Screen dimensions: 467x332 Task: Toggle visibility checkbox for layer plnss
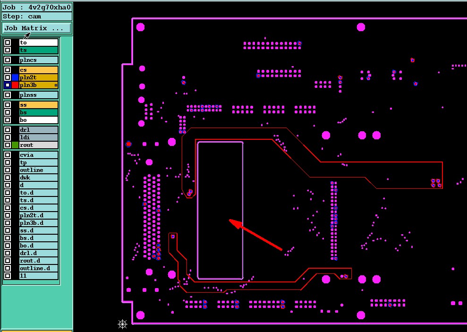click(8, 95)
